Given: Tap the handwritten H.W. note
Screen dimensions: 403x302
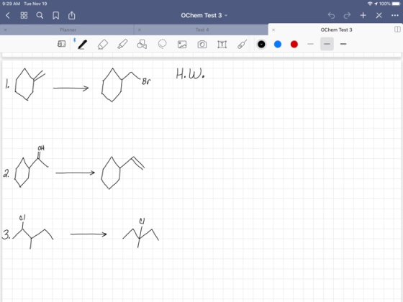Looking at the screenshot, I should tap(190, 73).
